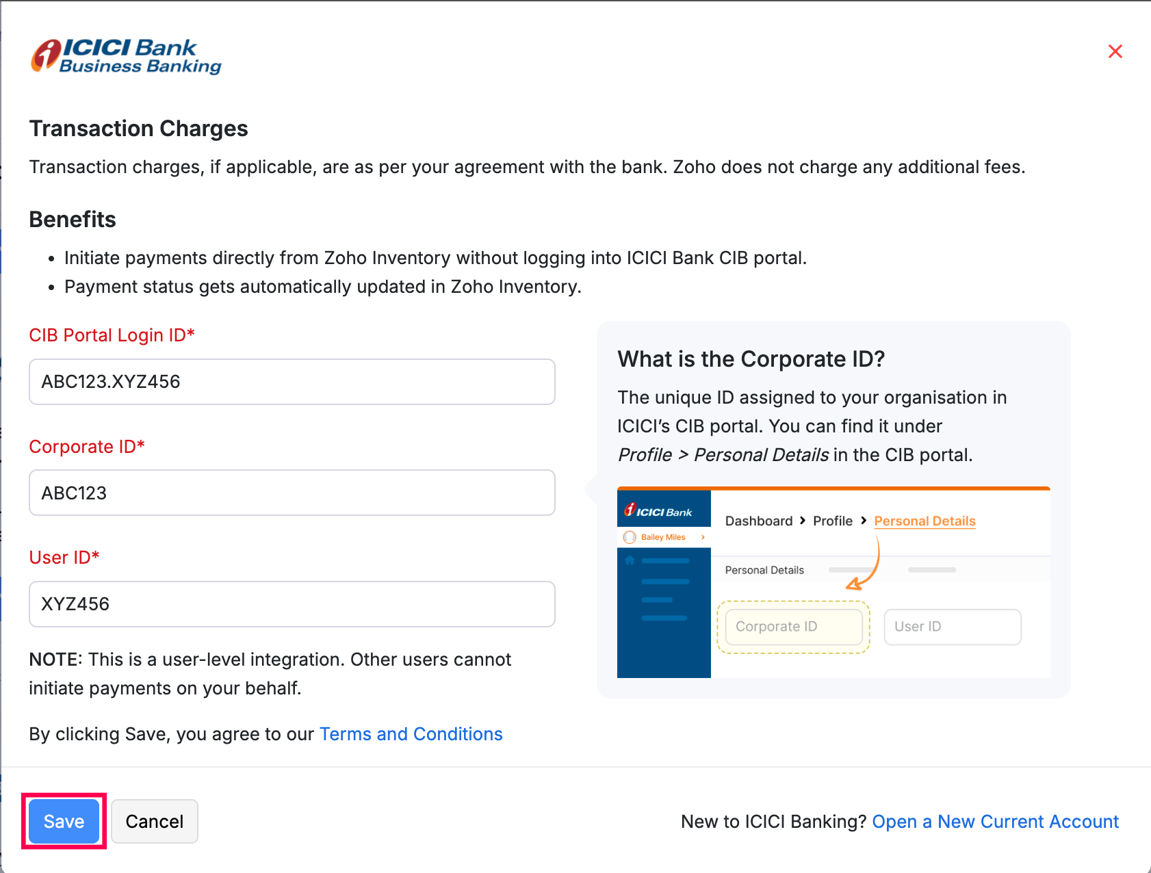
Task: Click the grey Personal Details tab label
Action: (764, 570)
